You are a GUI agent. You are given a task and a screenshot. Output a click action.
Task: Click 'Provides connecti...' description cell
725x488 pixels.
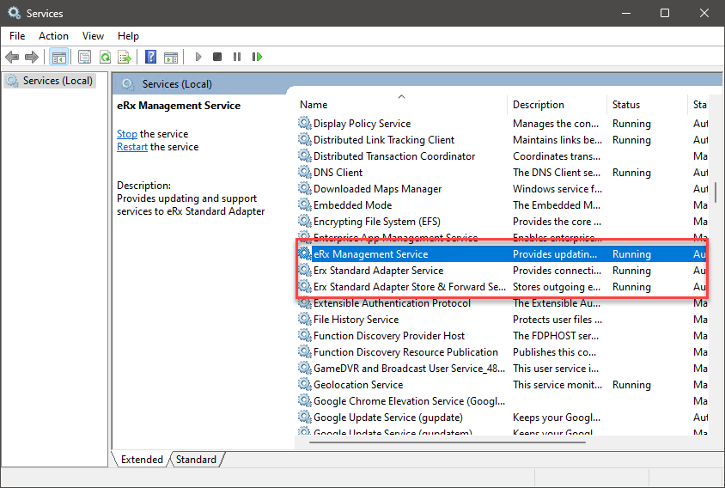coord(557,270)
